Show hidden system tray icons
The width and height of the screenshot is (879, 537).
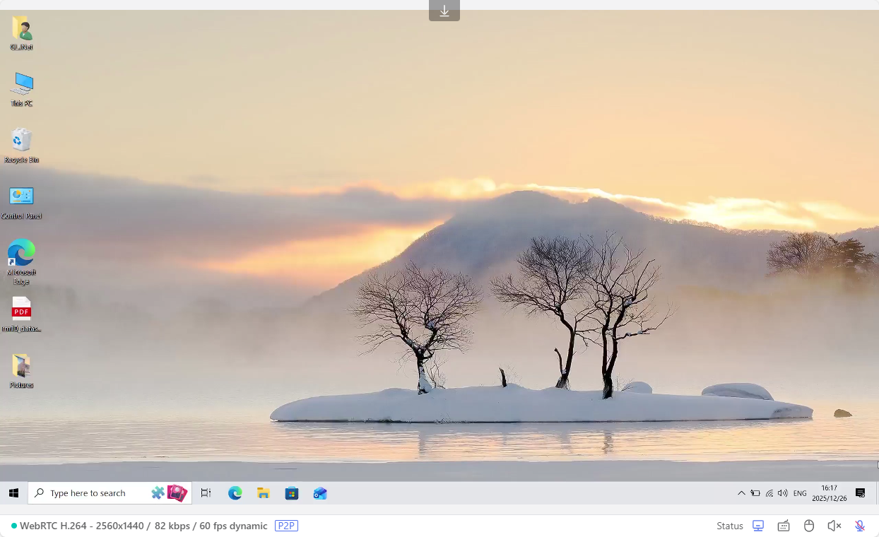(x=741, y=493)
